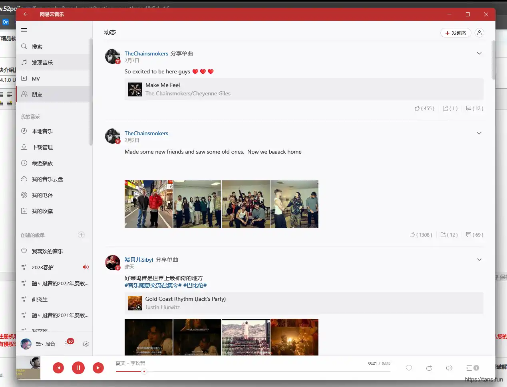This screenshot has width=507, height=387.
Task: Open the add friend icon button
Action: click(x=479, y=33)
